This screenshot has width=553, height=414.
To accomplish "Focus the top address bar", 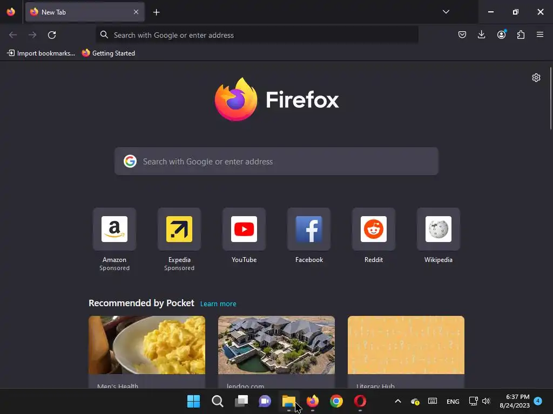I will 257,35.
